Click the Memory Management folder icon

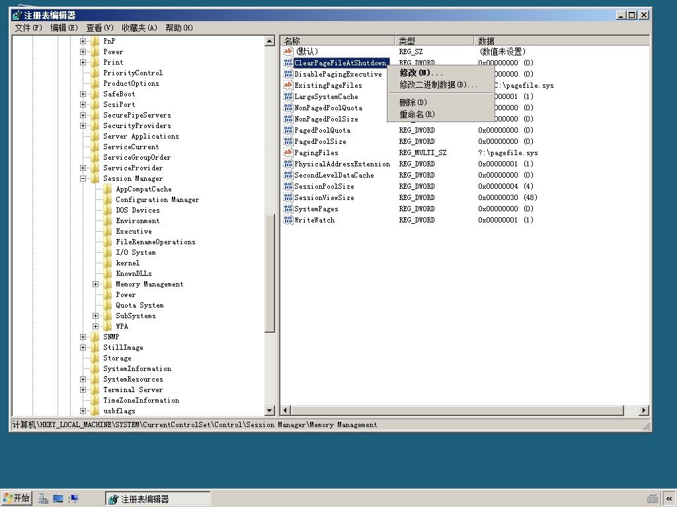[108, 284]
